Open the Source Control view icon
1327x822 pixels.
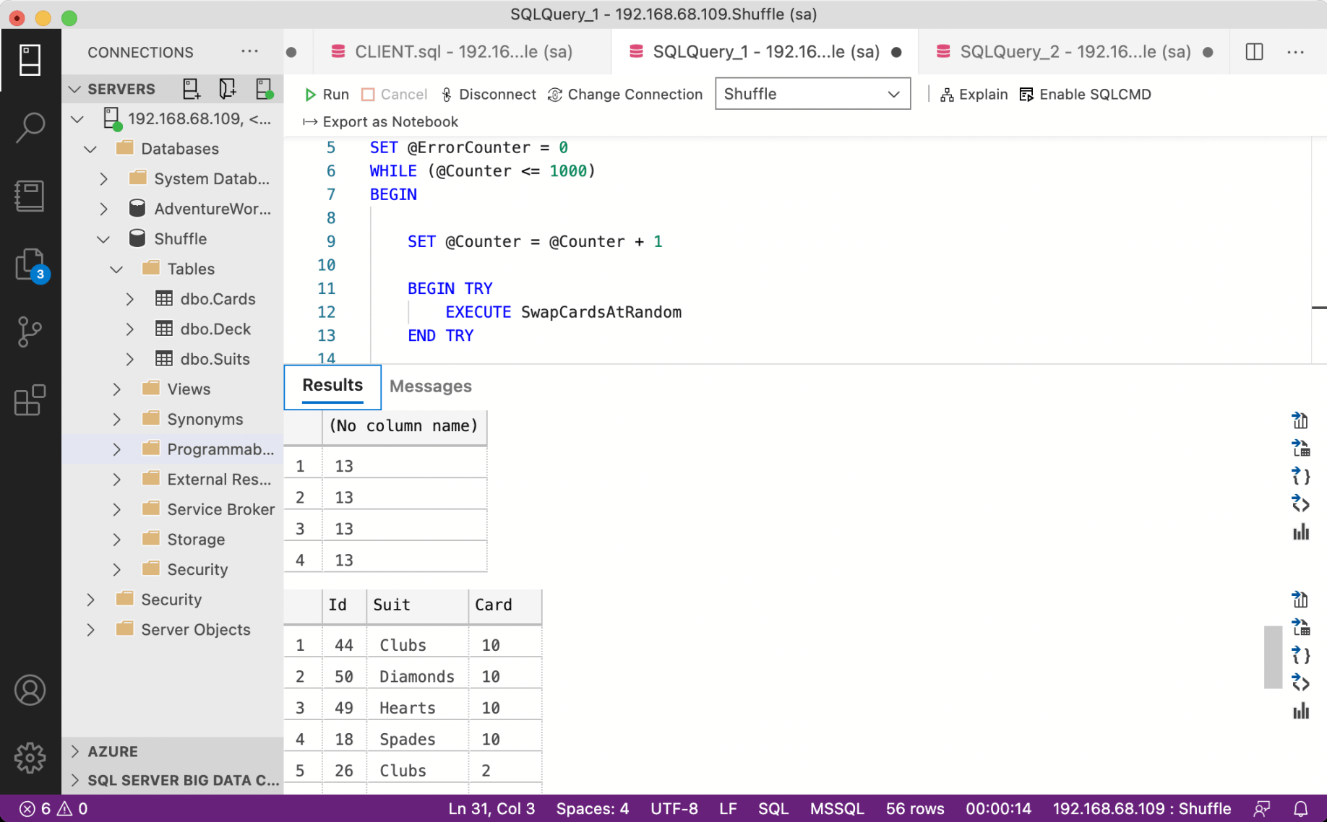pos(30,332)
